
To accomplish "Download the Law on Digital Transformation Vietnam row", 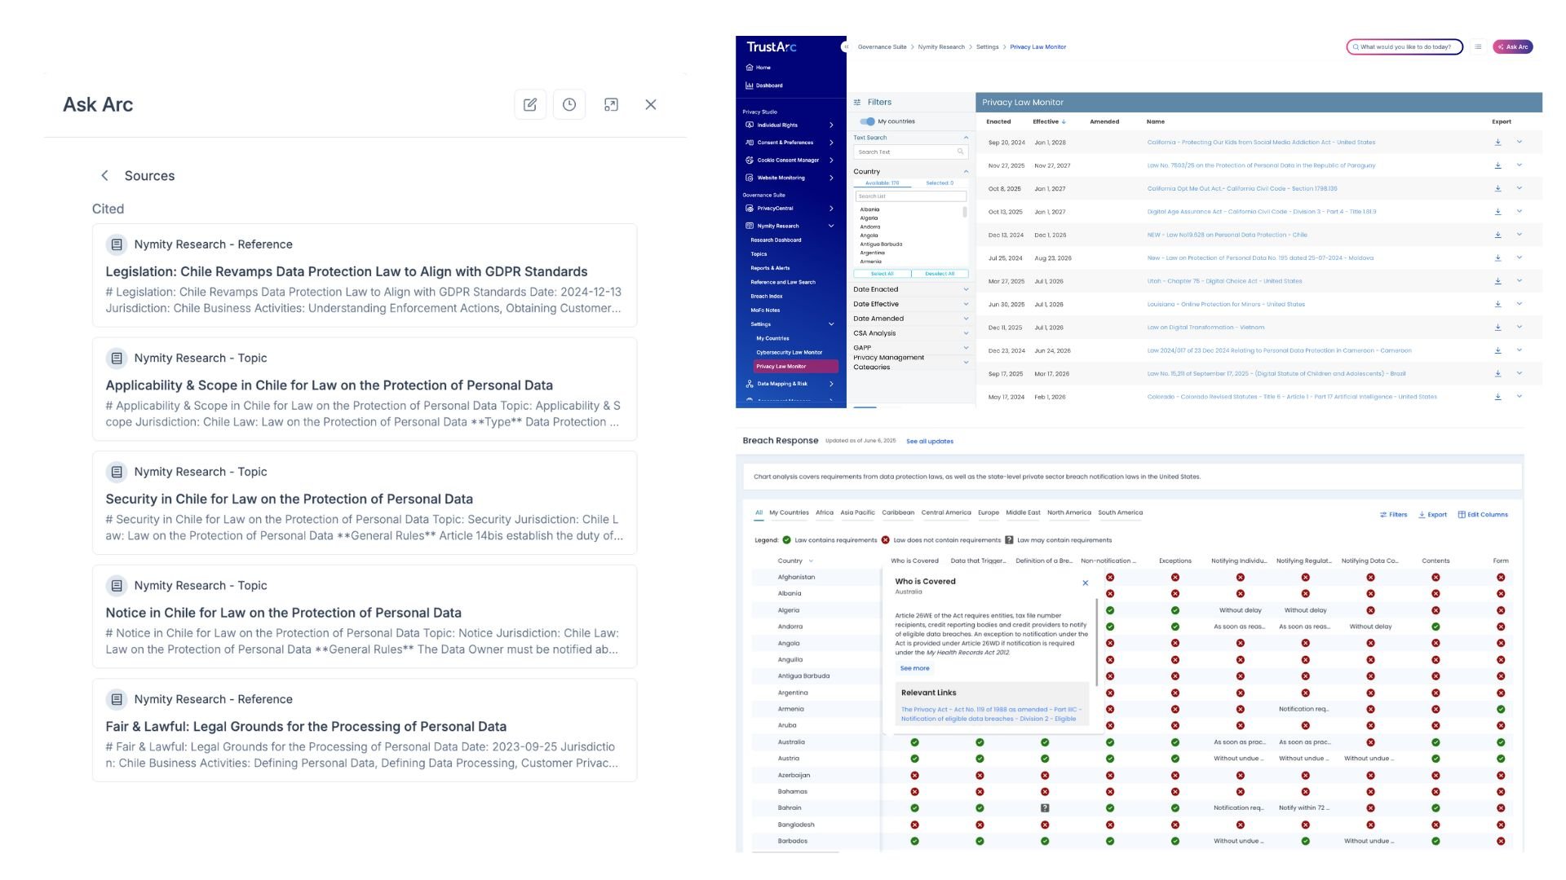I will [x=1497, y=328].
